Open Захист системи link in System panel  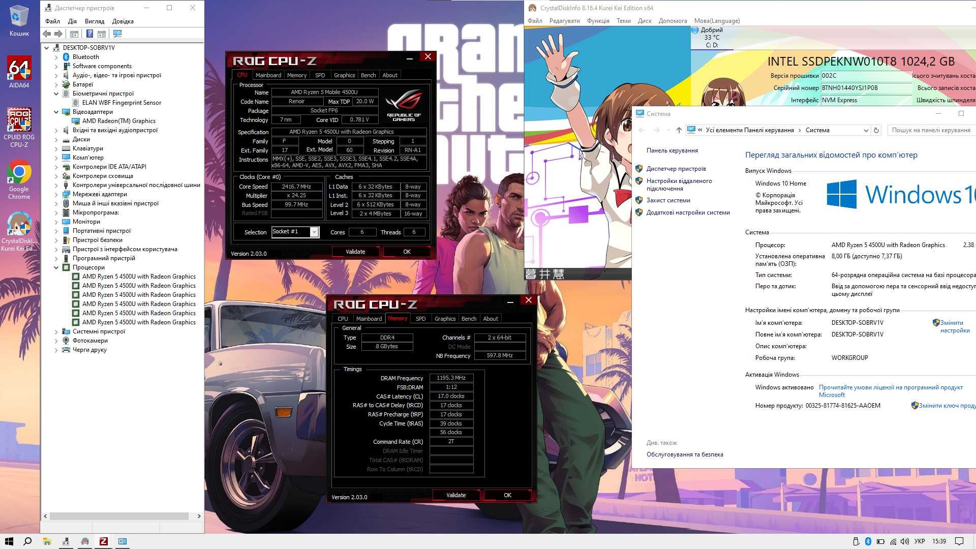tap(668, 200)
